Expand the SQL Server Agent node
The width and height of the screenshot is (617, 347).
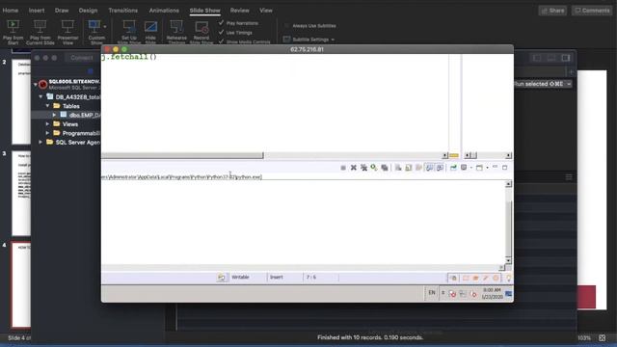coord(40,142)
